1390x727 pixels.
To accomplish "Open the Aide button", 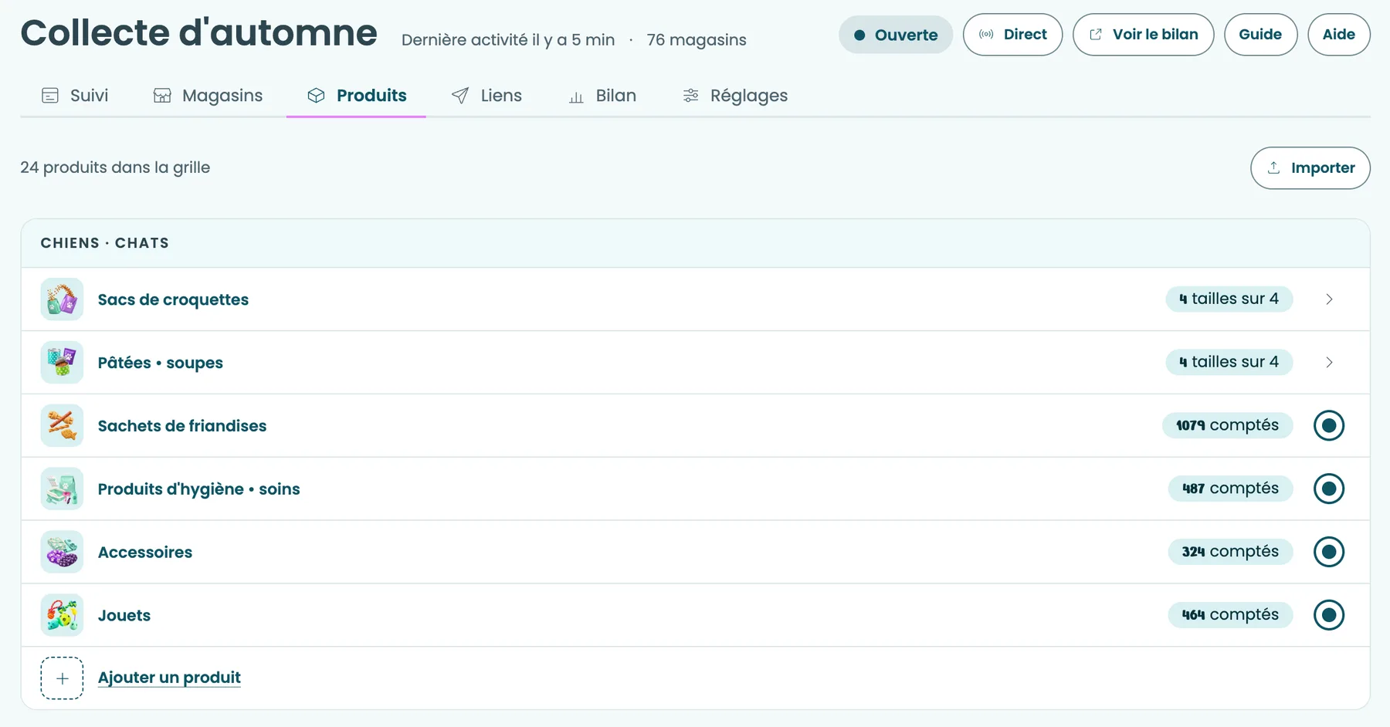I will [x=1339, y=35].
